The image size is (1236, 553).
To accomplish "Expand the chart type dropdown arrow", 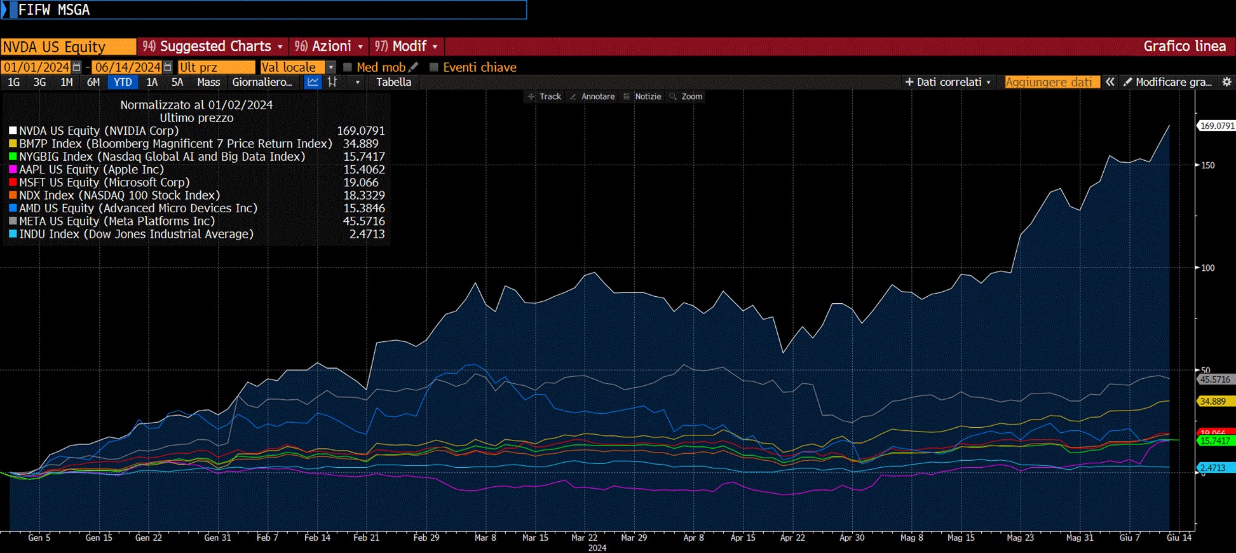I will [358, 82].
